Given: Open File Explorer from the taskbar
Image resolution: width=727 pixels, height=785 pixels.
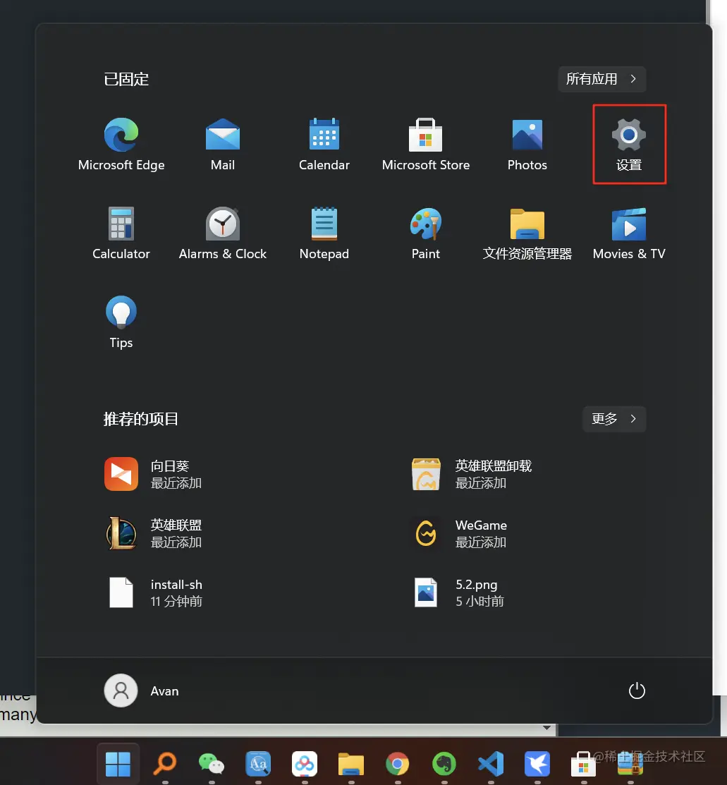Looking at the screenshot, I should 351,765.
